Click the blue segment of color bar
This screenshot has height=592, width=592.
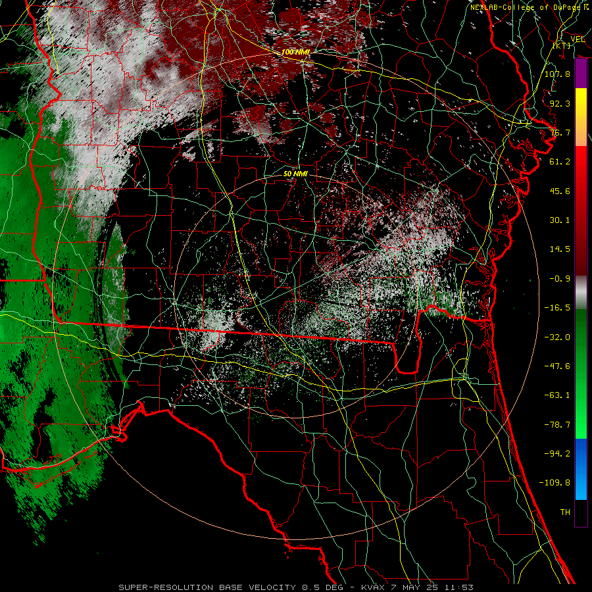click(x=581, y=469)
